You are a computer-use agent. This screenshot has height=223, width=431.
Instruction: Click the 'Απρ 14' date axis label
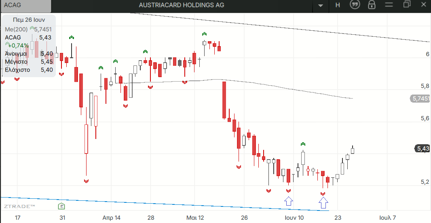point(111,218)
